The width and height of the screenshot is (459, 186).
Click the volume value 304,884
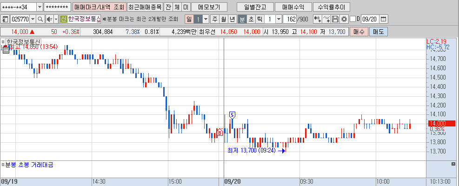[103, 32]
